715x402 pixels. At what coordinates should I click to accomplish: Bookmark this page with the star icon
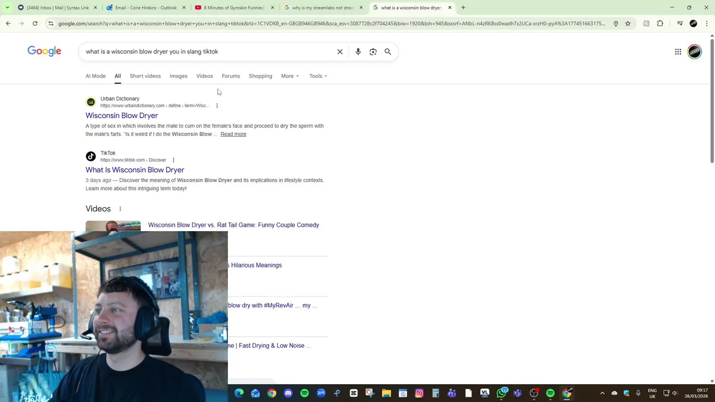(x=628, y=23)
